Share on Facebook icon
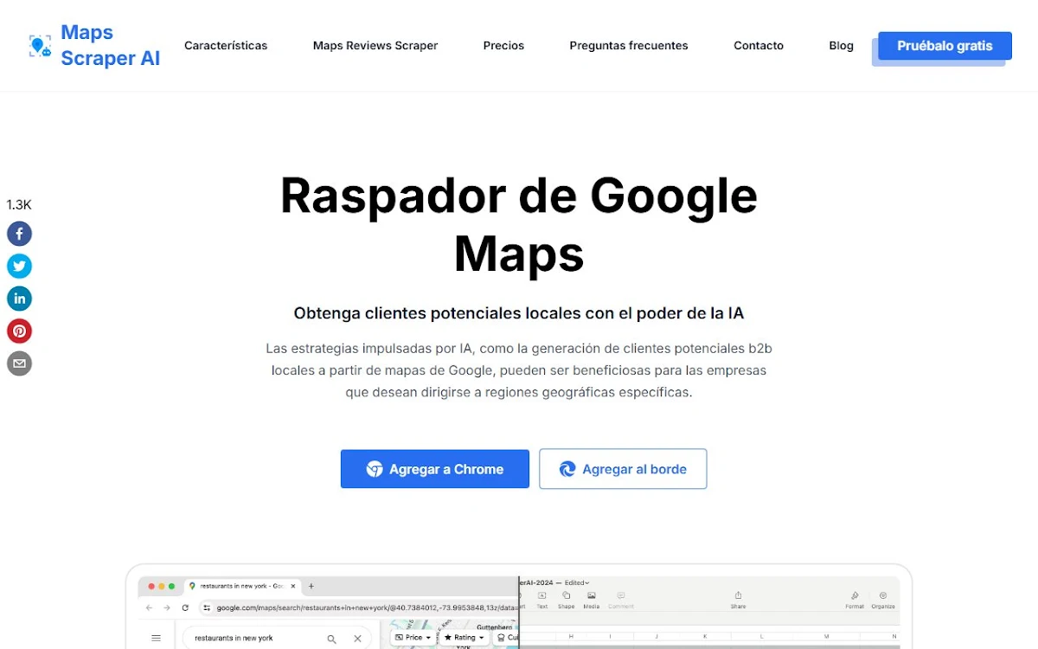Viewport: 1038px width, 649px height. point(19,234)
